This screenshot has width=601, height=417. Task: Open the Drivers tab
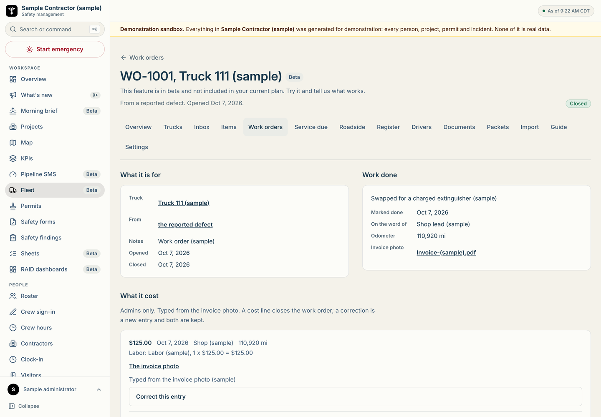pyautogui.click(x=422, y=127)
